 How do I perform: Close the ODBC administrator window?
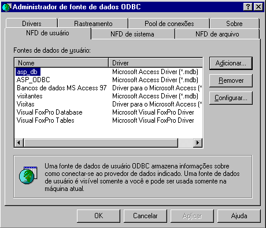pos(258,7)
